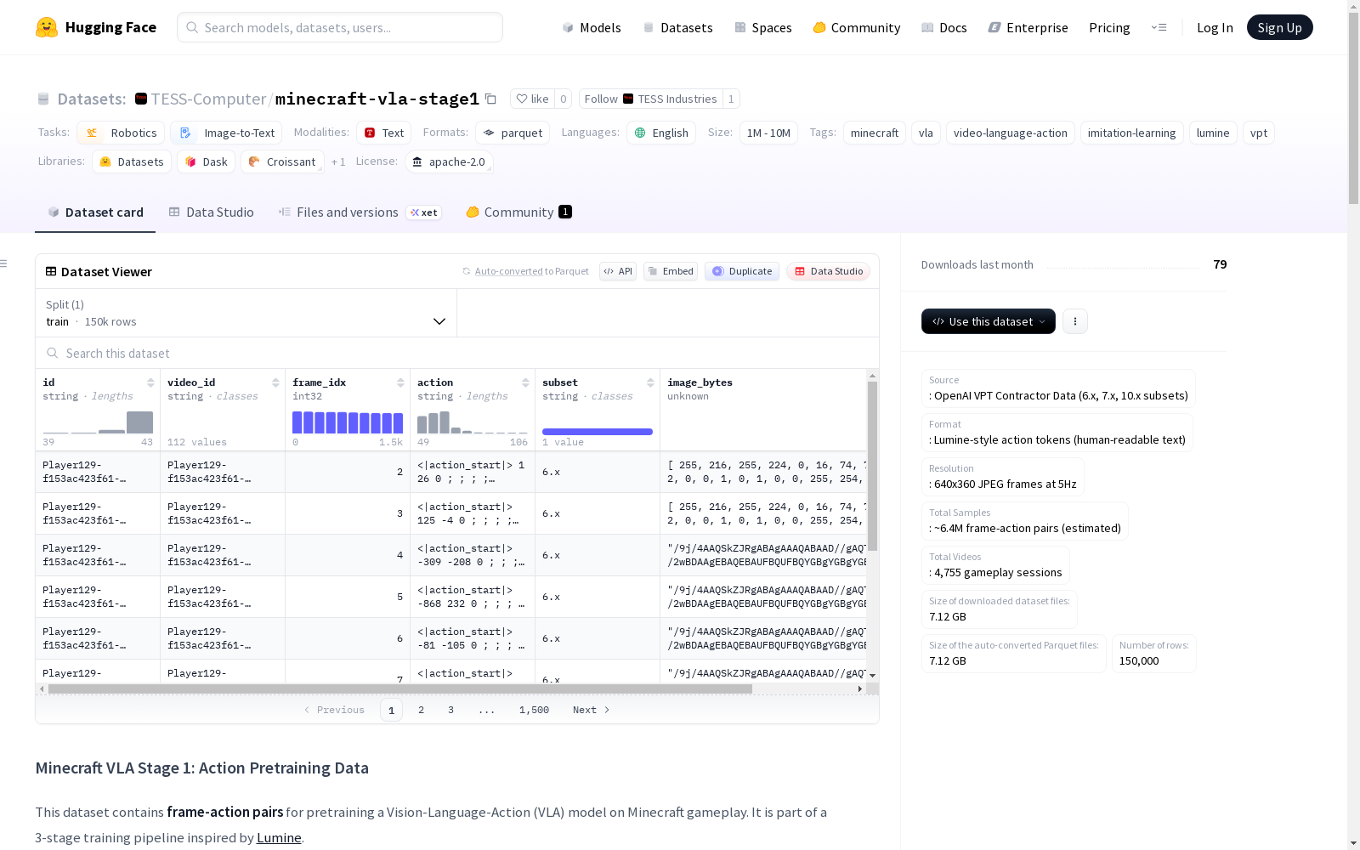Select the Robotics task tag
Viewport: 1360px width, 850px height.
[x=121, y=133]
